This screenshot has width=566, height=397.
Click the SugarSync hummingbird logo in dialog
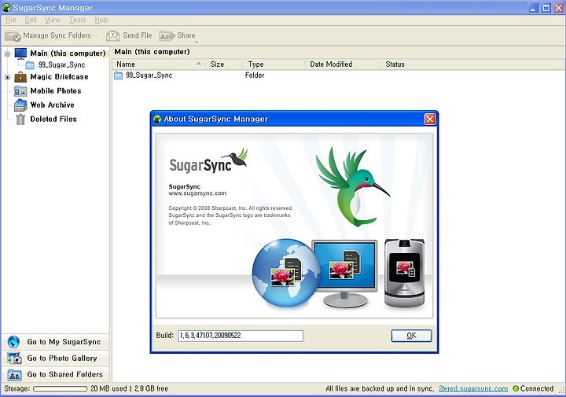[208, 161]
